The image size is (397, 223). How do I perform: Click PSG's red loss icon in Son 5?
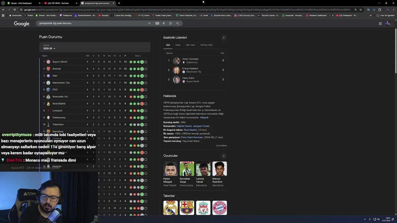pyautogui.click(x=142, y=90)
